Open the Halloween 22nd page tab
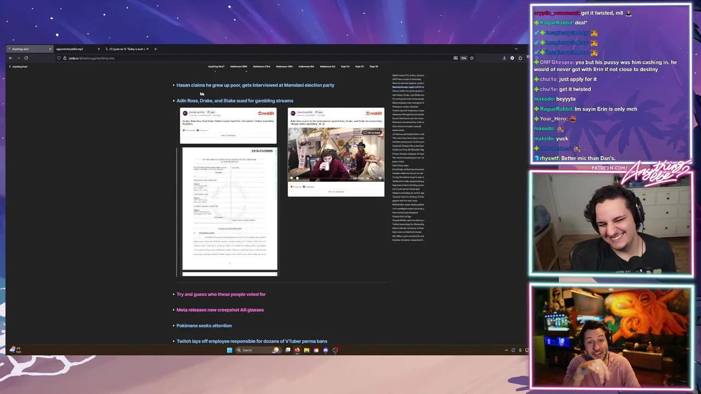 click(x=261, y=66)
